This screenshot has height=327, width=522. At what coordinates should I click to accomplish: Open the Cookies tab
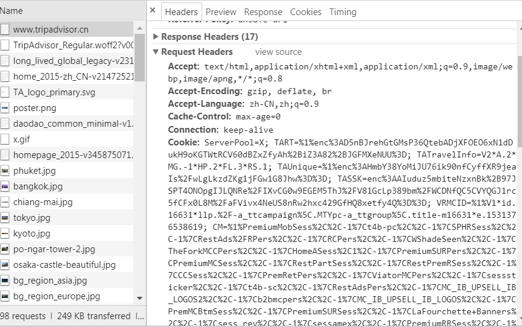click(x=305, y=12)
